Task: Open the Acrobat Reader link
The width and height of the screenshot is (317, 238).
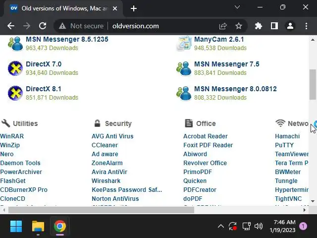Action: 206,136
